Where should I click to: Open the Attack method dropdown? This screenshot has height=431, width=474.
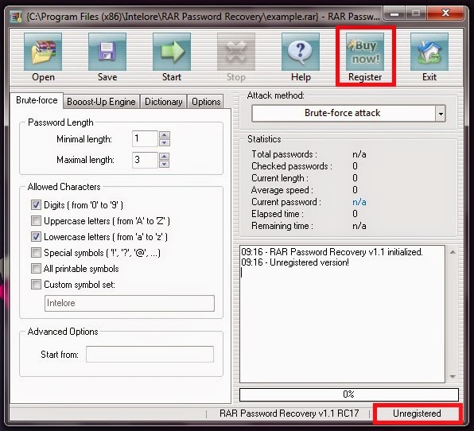click(x=441, y=114)
